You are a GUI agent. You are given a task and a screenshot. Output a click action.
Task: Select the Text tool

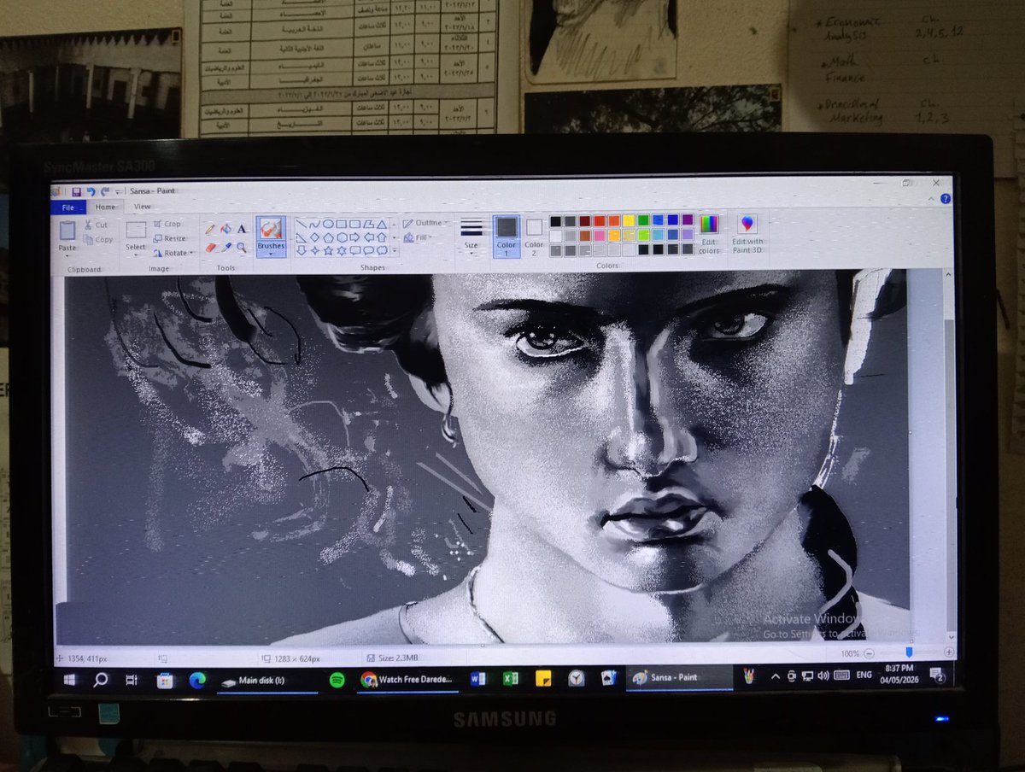click(242, 229)
